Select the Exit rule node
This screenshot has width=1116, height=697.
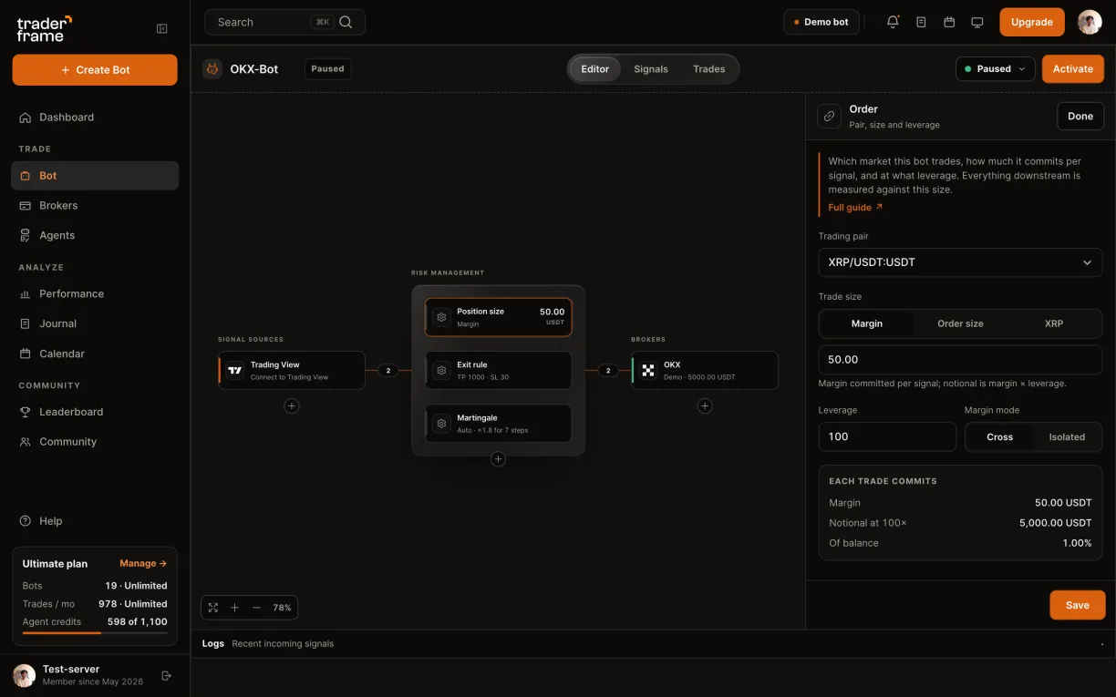click(498, 371)
